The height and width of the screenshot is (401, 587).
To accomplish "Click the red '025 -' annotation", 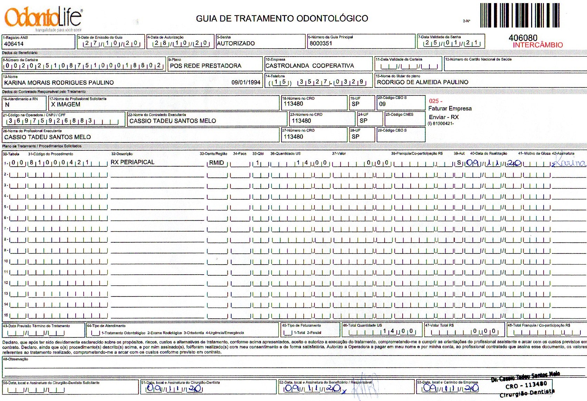I will (x=436, y=101).
